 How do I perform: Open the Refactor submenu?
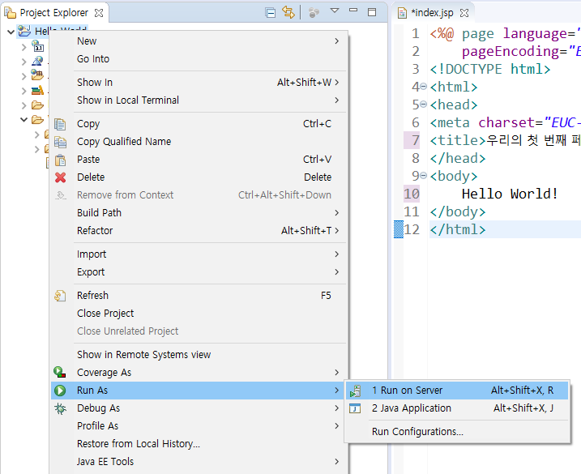(199, 230)
